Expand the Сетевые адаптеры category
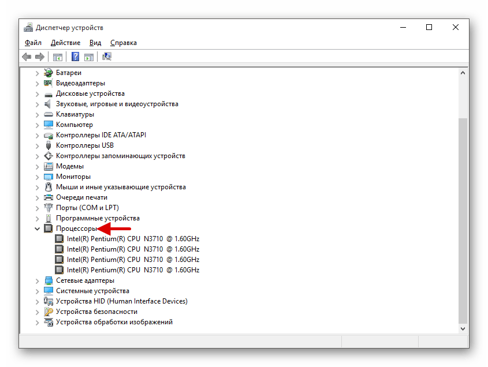 (x=38, y=280)
